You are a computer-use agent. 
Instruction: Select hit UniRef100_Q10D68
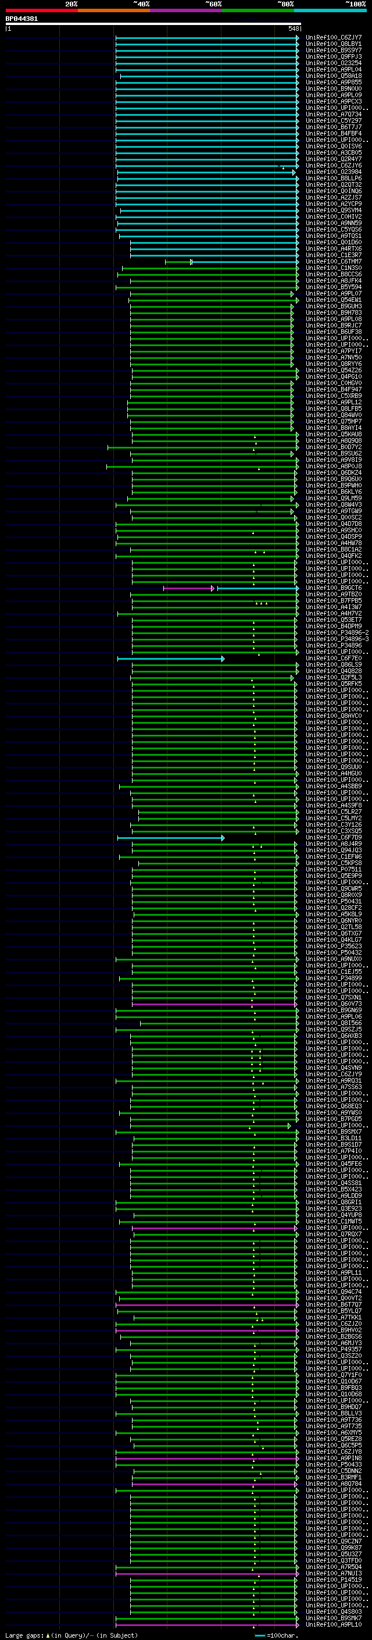point(334,1394)
